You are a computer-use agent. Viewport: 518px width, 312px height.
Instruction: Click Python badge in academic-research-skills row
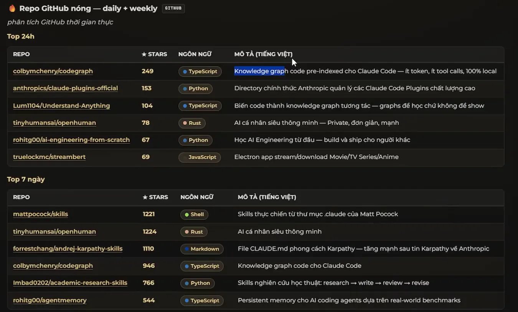pyautogui.click(x=197, y=283)
